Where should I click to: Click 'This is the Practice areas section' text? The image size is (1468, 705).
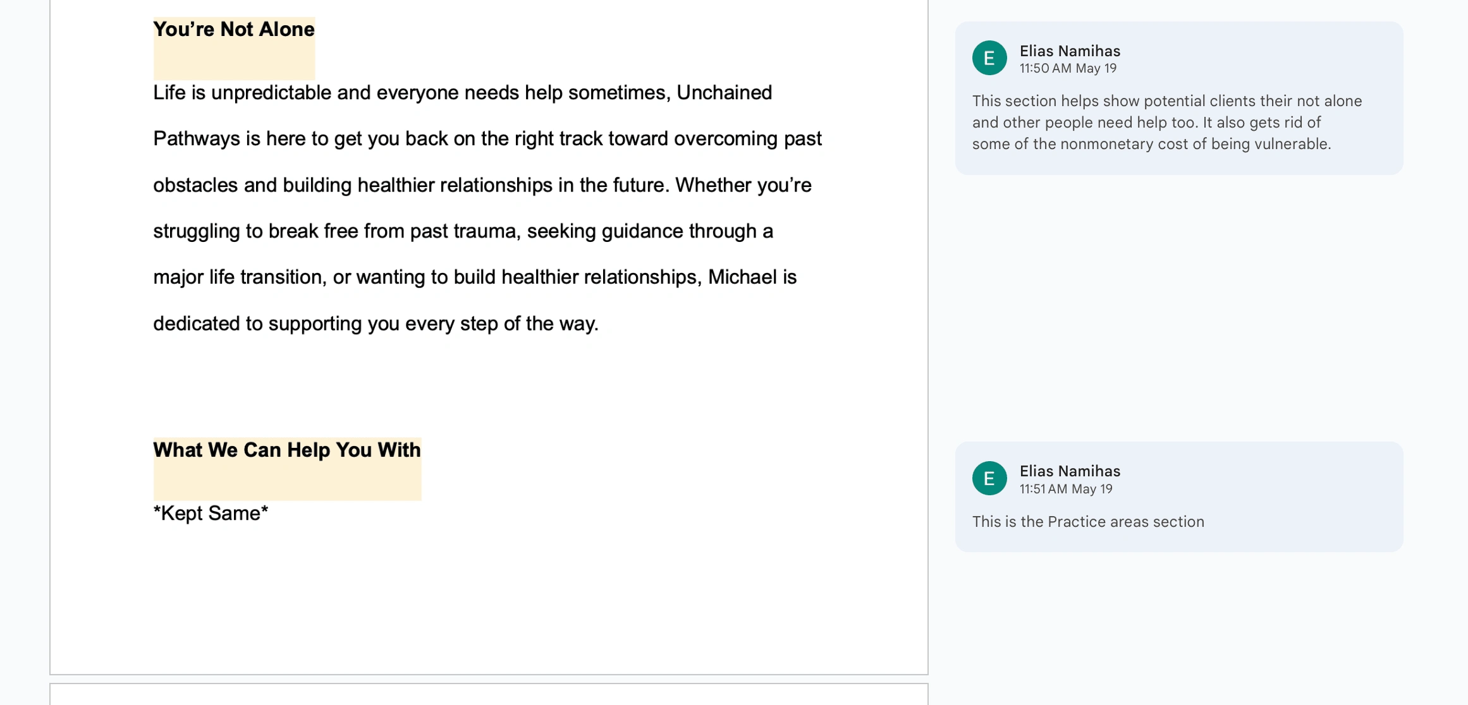pos(1088,522)
